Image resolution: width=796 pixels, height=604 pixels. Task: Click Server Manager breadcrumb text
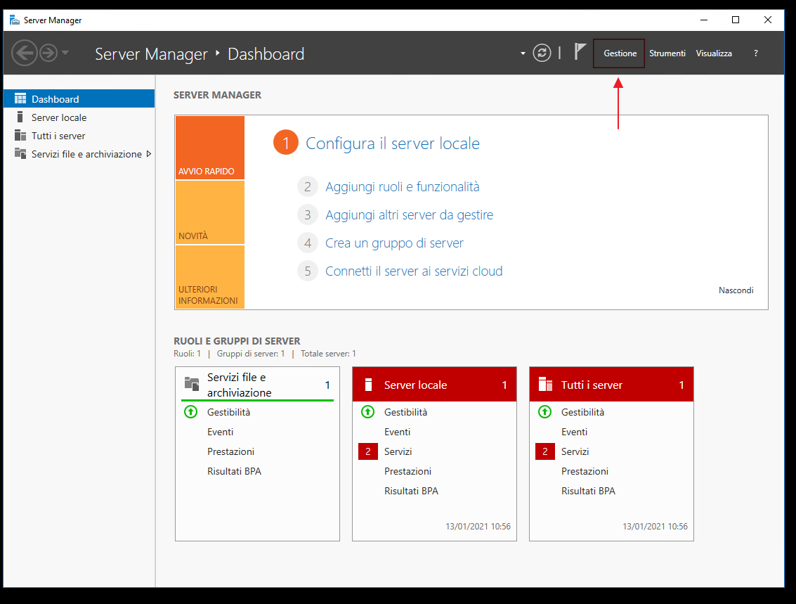point(151,54)
